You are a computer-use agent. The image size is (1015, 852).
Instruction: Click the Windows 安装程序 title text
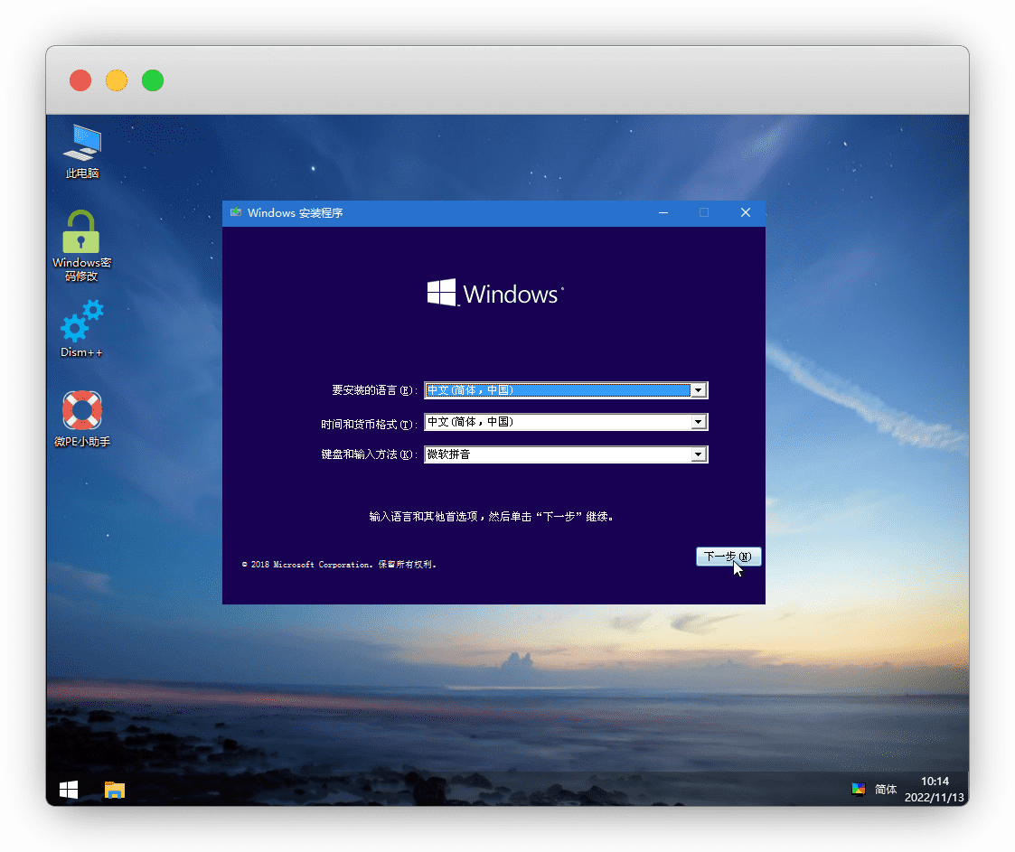click(295, 213)
